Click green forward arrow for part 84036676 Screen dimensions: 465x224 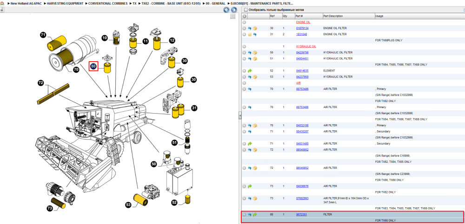click(x=250, y=186)
